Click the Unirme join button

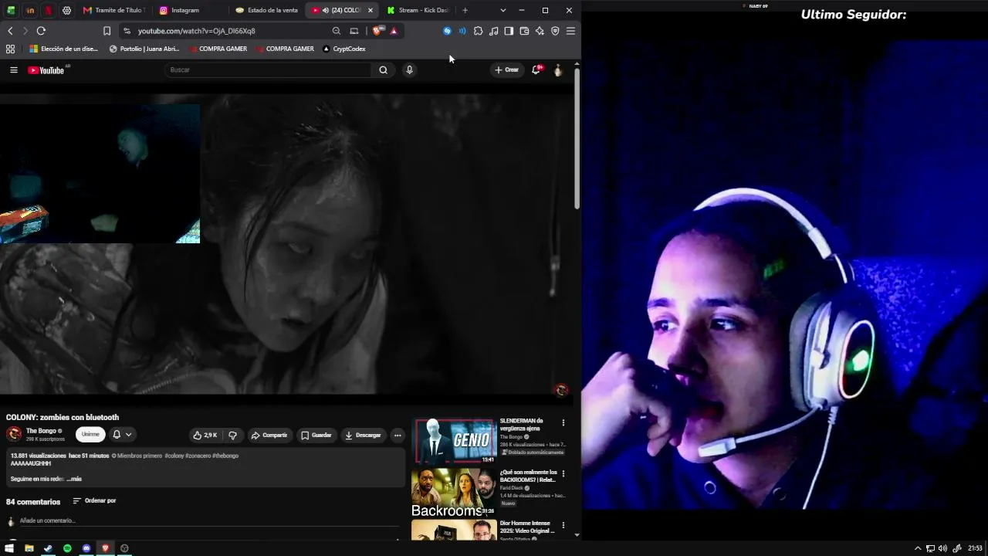click(x=90, y=435)
